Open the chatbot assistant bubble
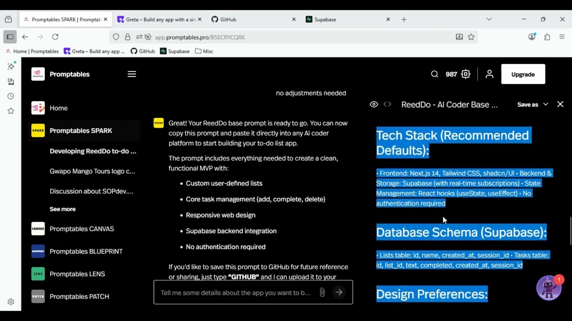Image resolution: width=572 pixels, height=321 pixels. (549, 288)
